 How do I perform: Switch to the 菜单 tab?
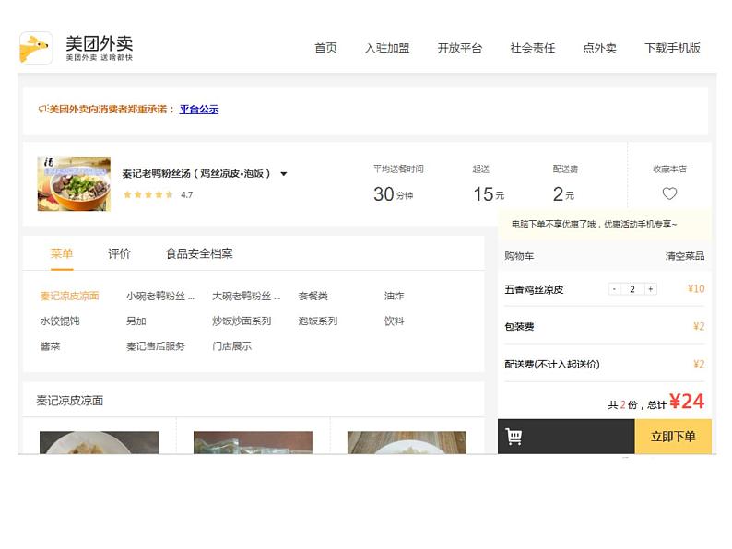(62, 253)
